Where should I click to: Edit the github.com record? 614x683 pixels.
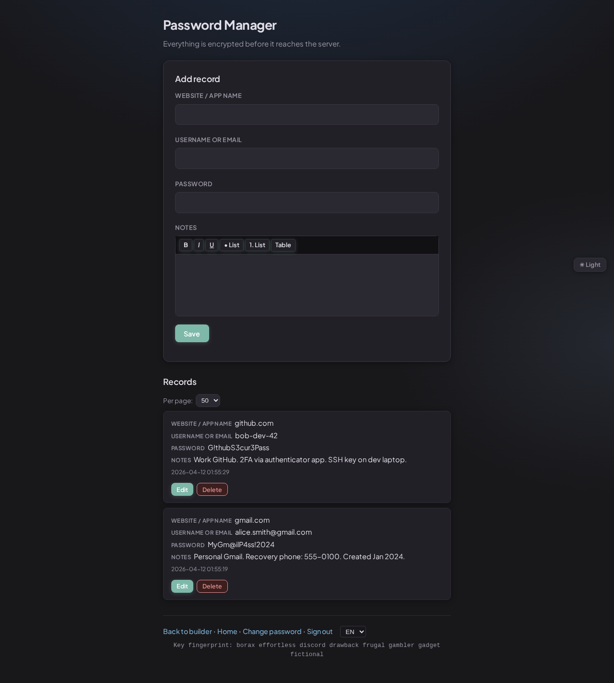click(x=182, y=490)
